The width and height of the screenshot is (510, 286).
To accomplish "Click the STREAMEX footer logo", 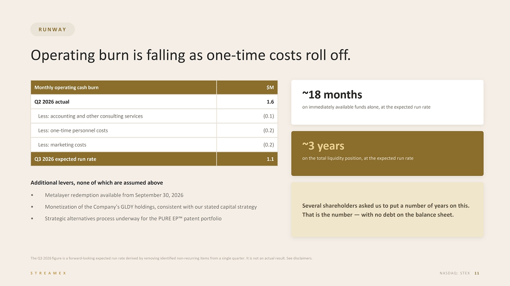I will click(49, 273).
